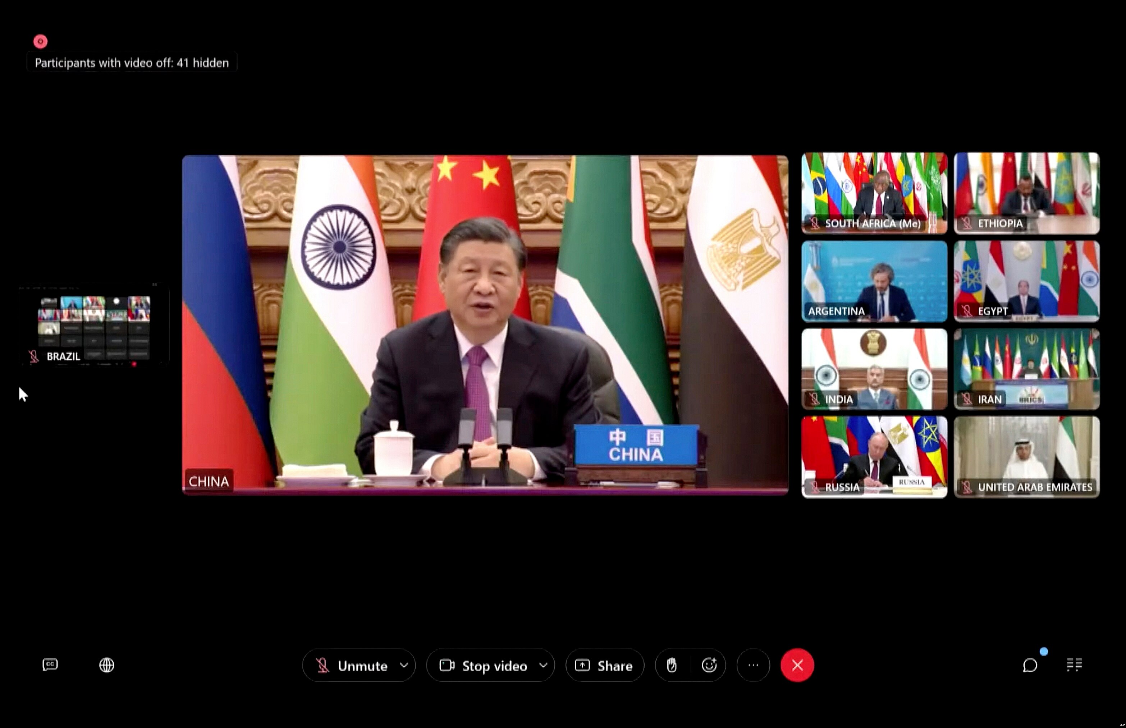This screenshot has width=1126, height=728.
Task: Click the closed captions icon
Action: tap(50, 665)
